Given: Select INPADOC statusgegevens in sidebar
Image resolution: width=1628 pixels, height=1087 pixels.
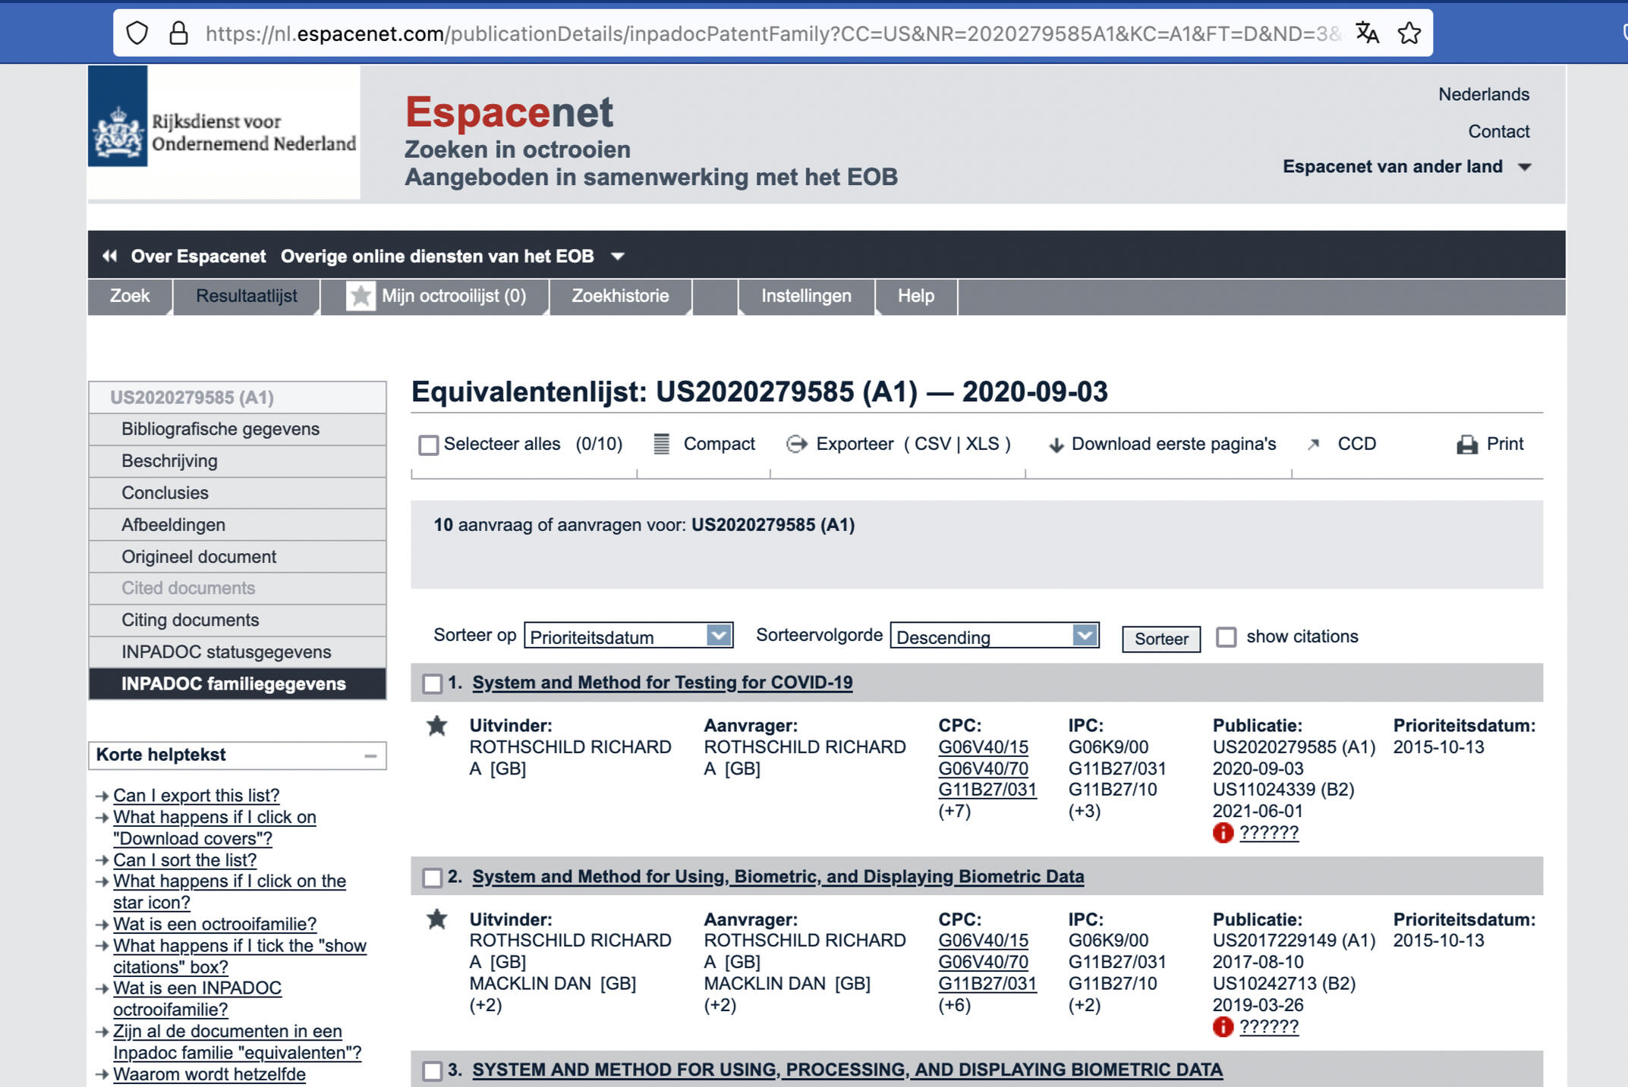Looking at the screenshot, I should click(x=226, y=652).
